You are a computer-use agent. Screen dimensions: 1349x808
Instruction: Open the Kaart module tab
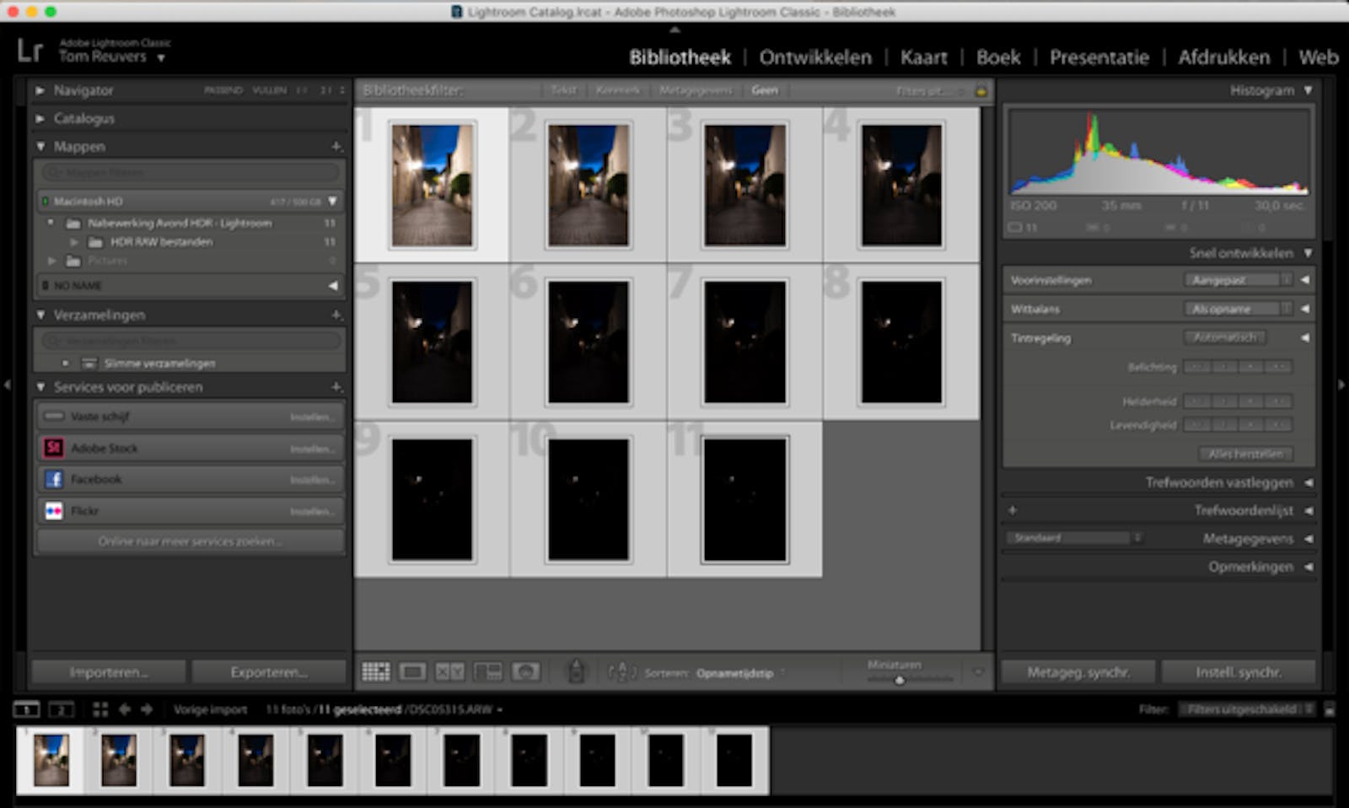(x=923, y=57)
